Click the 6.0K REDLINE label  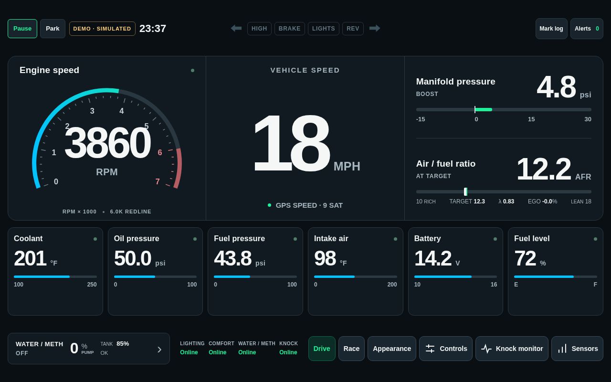tap(131, 212)
